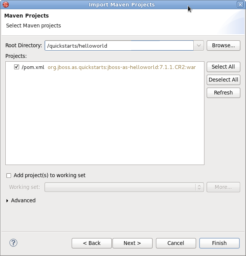This screenshot has width=246, height=256.
Task: Refresh the projects list
Action: pyautogui.click(x=223, y=93)
